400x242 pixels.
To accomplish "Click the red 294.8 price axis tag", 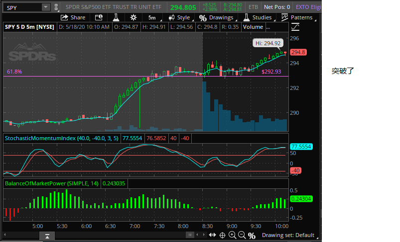I will pyautogui.click(x=298, y=52).
